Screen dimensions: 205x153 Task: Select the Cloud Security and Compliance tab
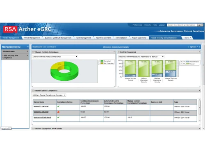click(x=164, y=38)
